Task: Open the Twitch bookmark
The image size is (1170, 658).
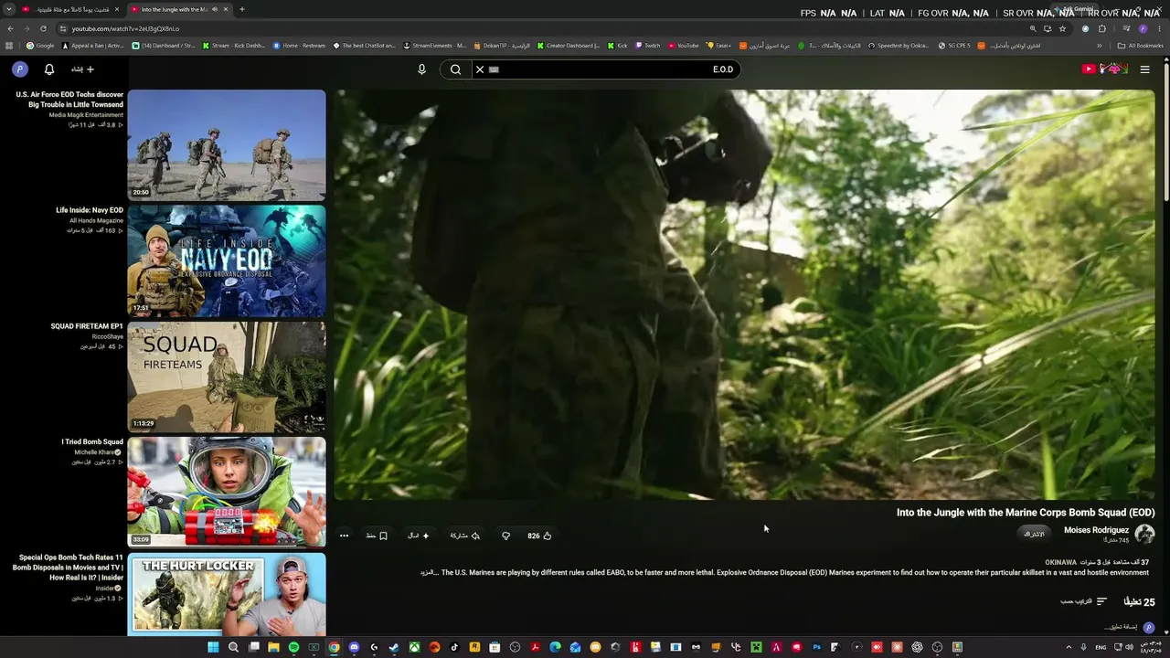Action: 647,46
